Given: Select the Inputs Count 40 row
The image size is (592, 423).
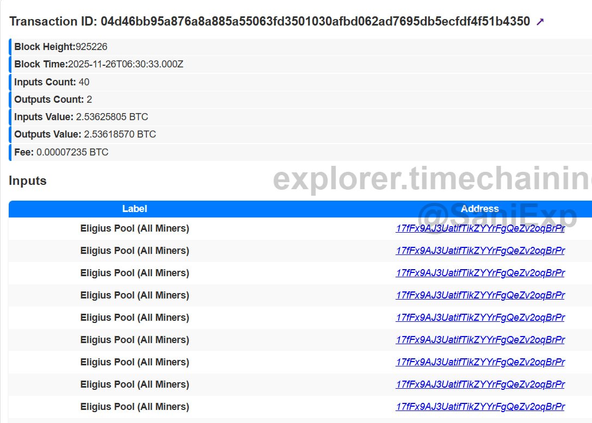Looking at the screenshot, I should coord(300,82).
